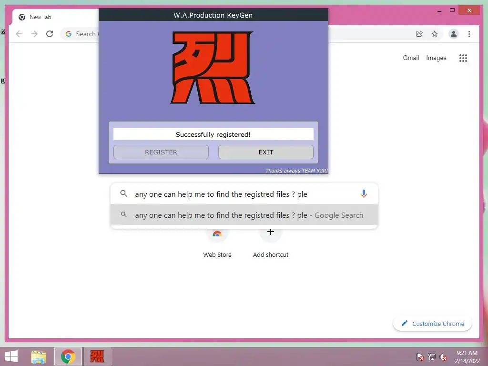
Task: Click the EXIT button in the KeyGen window
Action: (266, 152)
